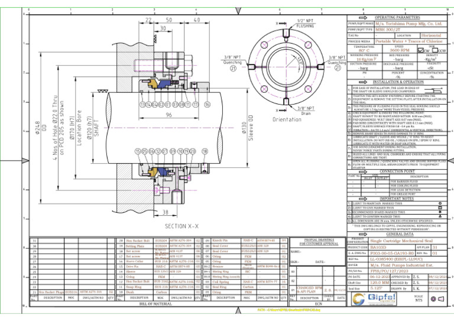The image size is (454, 321).
Task: Click the '40' dimension at top
Action: [x=197, y=20]
